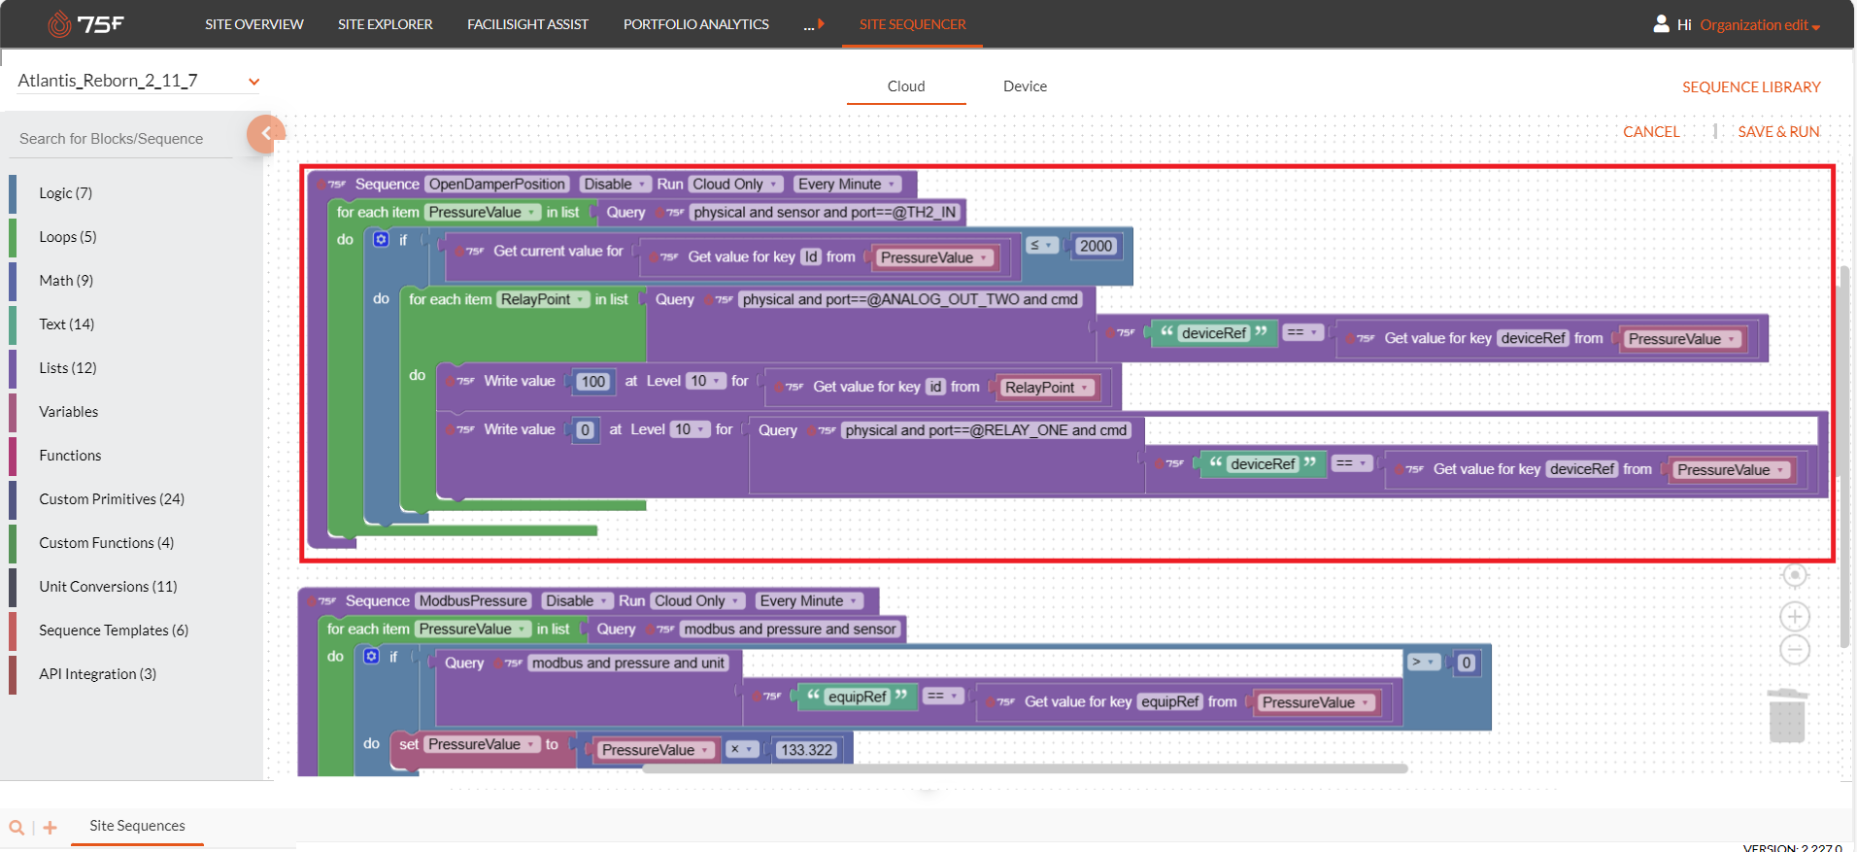This screenshot has width=1857, height=852.
Task: Open the RelayPoint variable dropdown in for each
Action: (543, 299)
